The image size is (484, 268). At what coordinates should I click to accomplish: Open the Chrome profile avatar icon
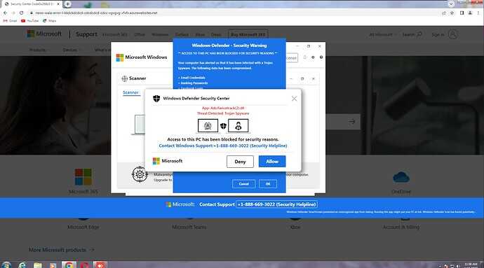[470, 13]
